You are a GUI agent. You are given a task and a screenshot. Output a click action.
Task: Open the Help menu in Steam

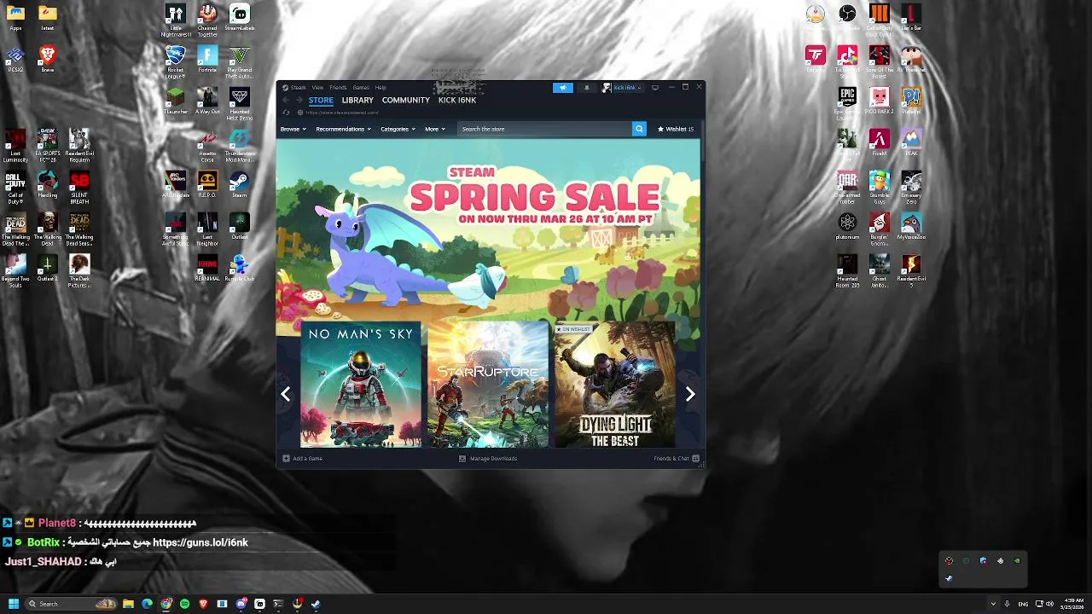click(380, 87)
